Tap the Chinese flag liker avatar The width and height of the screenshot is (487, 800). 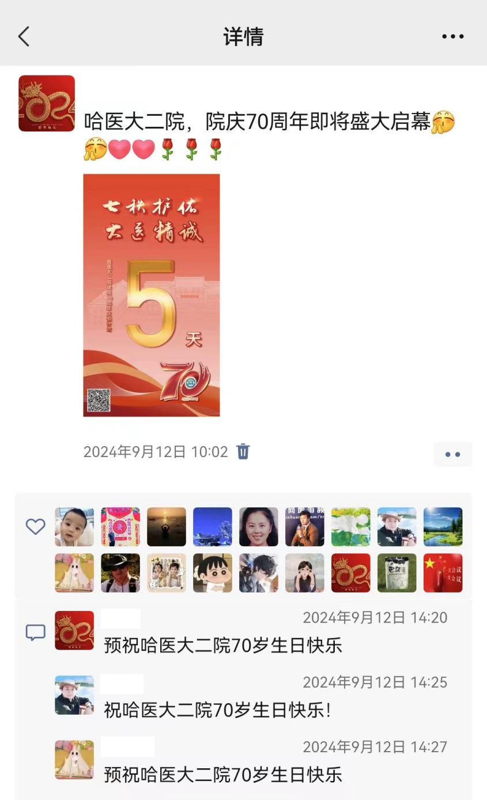pos(443,573)
